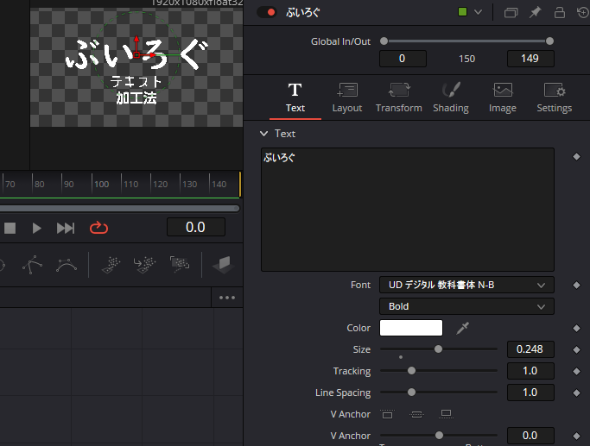Collapse the Text section chevron
590x446 pixels.
(x=263, y=134)
